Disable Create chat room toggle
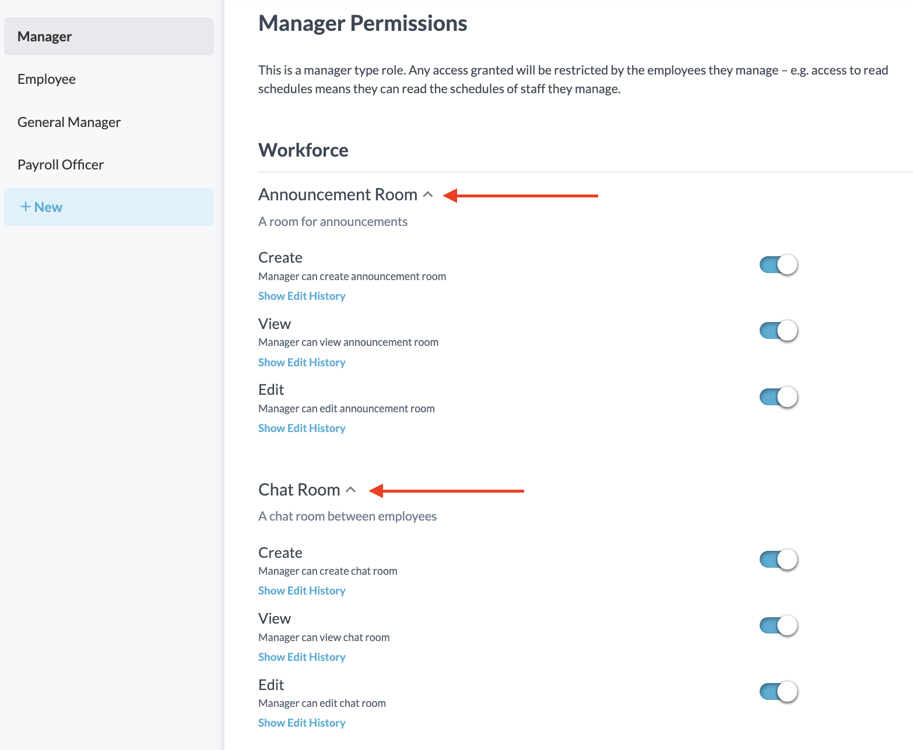The image size is (913, 750). [778, 560]
